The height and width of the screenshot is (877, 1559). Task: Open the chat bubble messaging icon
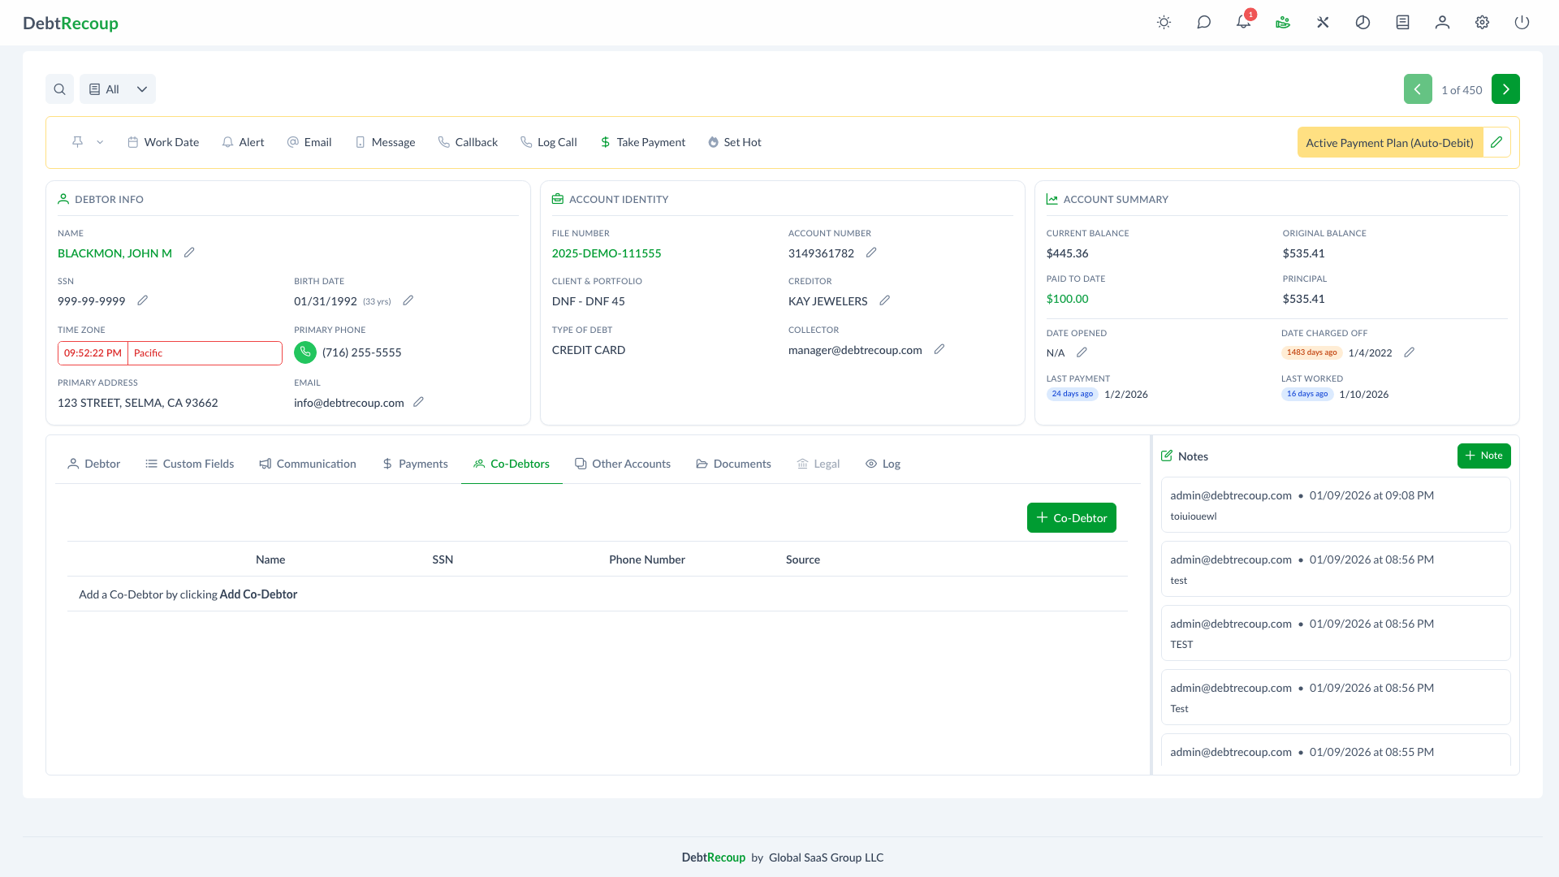(1203, 23)
